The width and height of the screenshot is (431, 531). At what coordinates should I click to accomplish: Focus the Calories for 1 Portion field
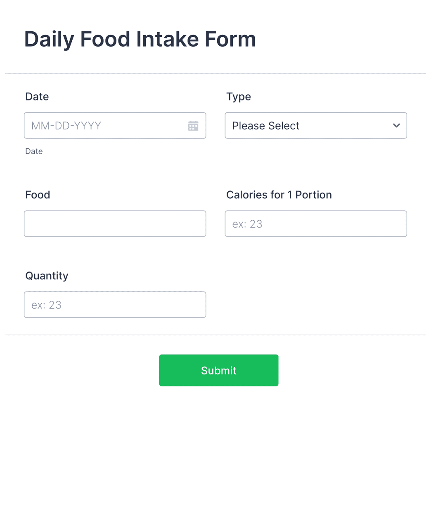[x=316, y=224]
